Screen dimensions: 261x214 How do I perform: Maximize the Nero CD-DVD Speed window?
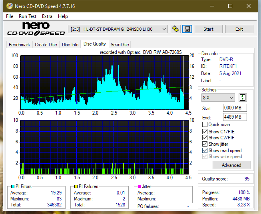point(230,6)
